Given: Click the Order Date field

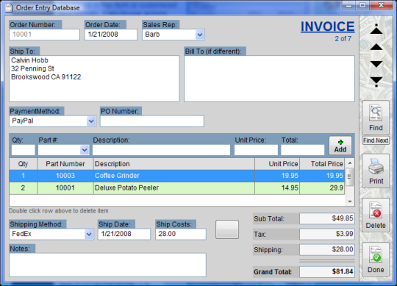Looking at the screenshot, I should tap(111, 35).
